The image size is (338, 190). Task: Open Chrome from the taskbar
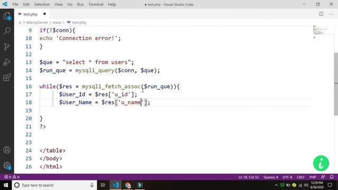128,185
